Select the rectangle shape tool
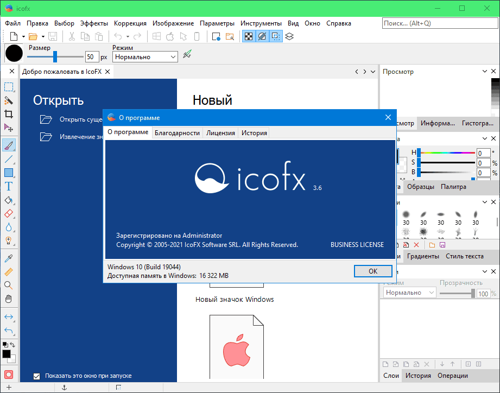Viewport: 500px width, 393px height. (9, 173)
